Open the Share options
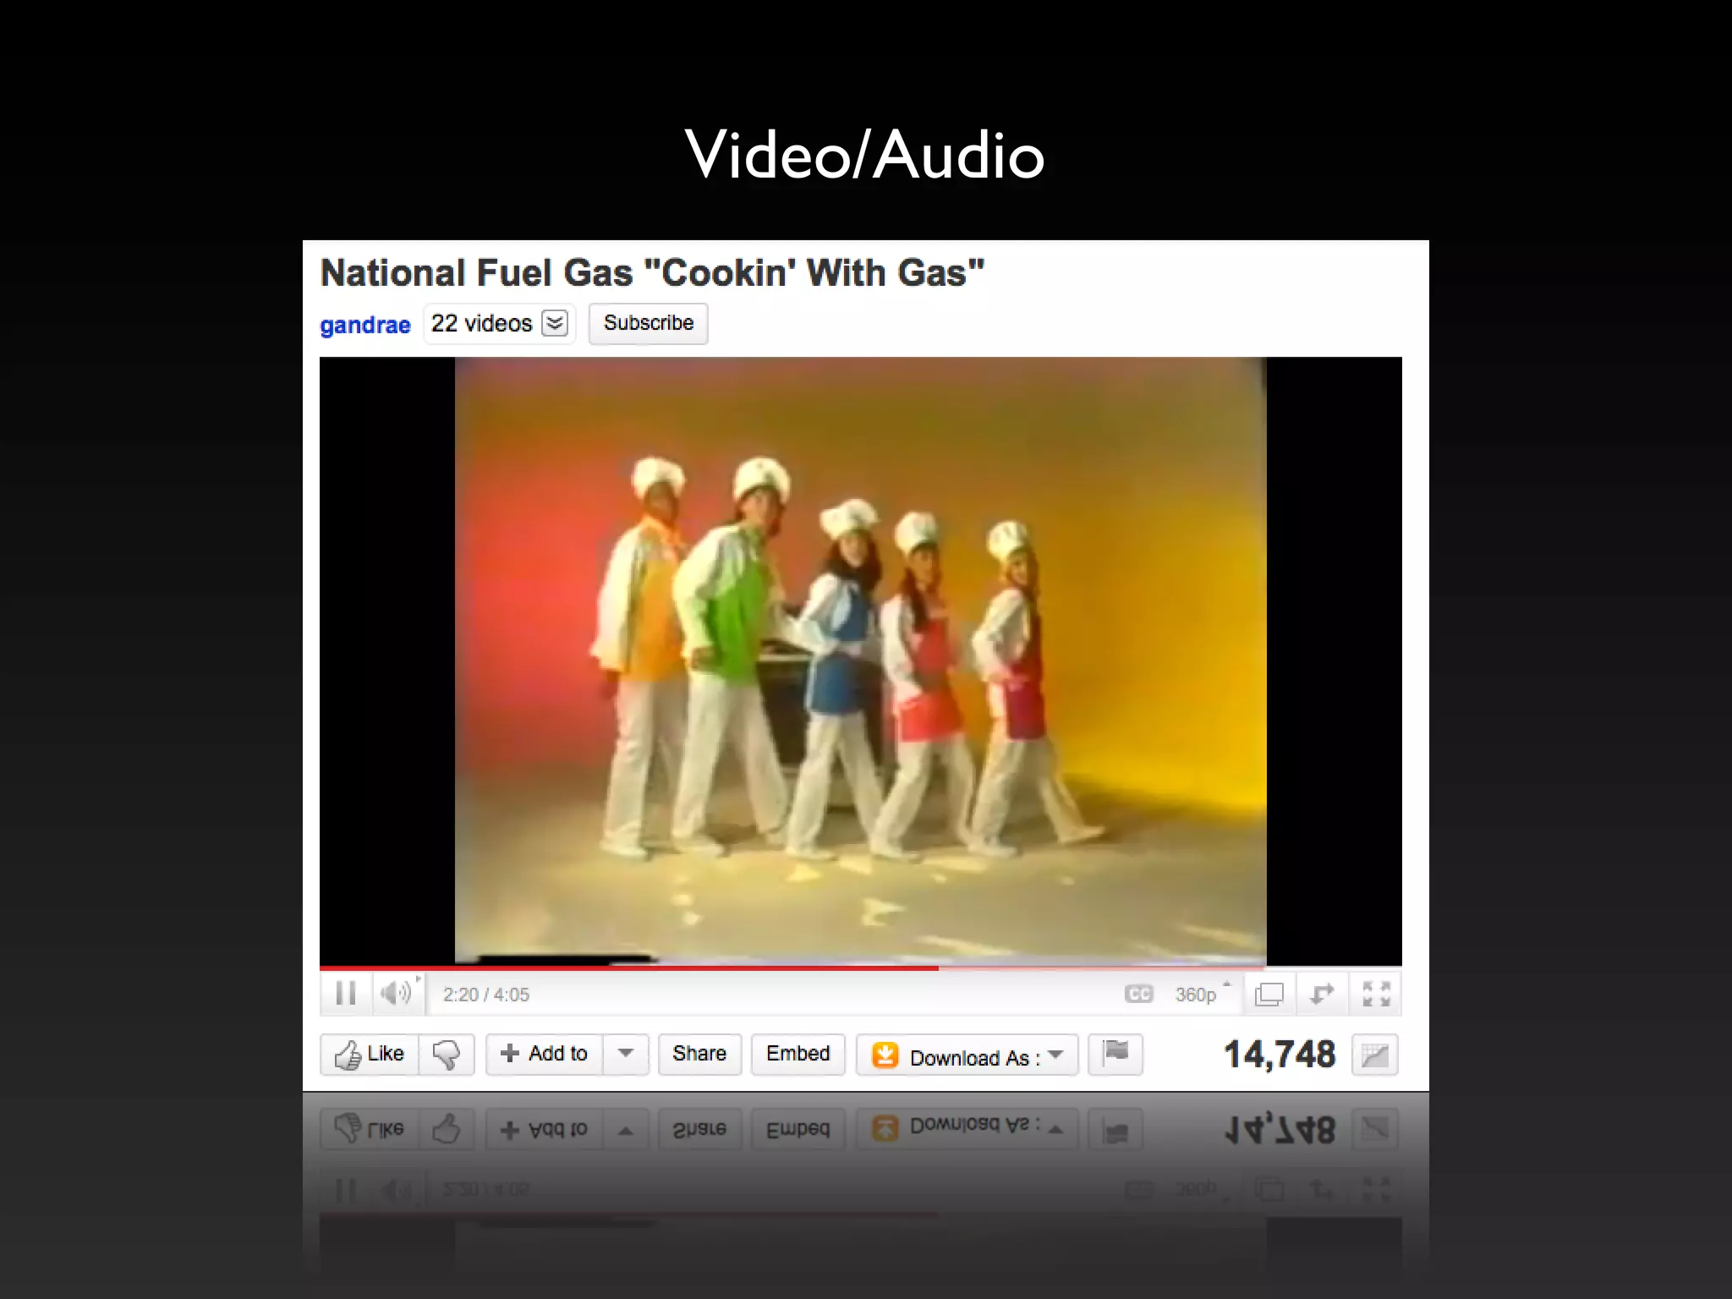This screenshot has height=1299, width=1732. [x=699, y=1054]
